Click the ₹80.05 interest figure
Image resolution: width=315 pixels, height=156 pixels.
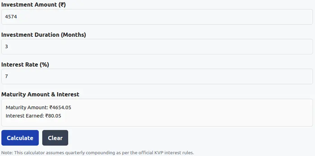[53, 116]
